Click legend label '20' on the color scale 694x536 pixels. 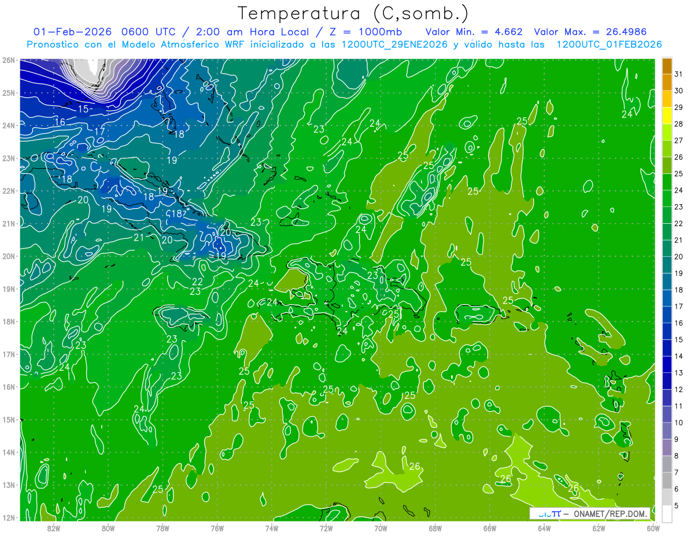tap(679, 257)
